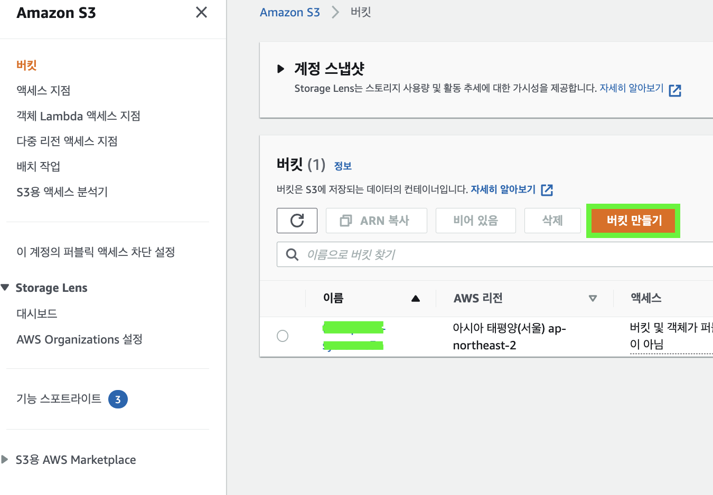The width and height of the screenshot is (713, 495).
Task: Click the 이름 column header
Action: [333, 298]
